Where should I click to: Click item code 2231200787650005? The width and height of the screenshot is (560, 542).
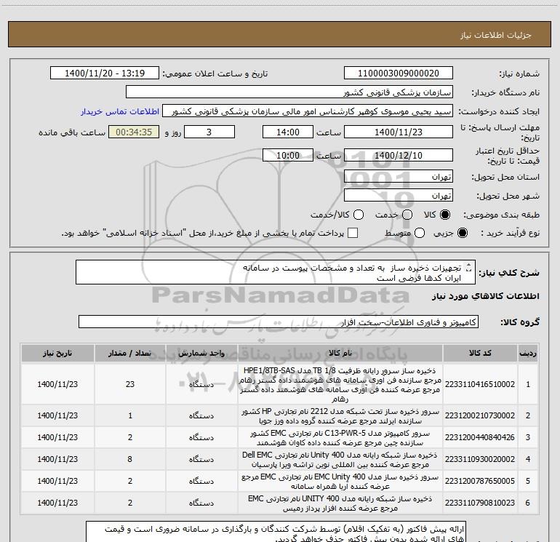click(480, 481)
